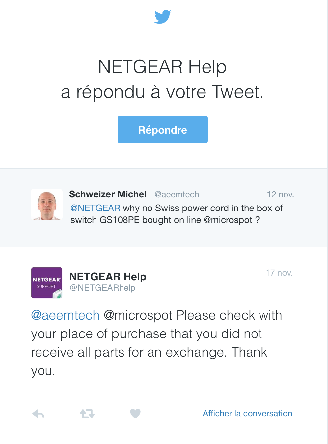Open the 17 nov. reply timestamp
This screenshot has height=444, width=328.
pos(279,273)
